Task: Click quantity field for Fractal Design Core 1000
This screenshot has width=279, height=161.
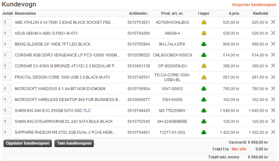Action: [7, 77]
